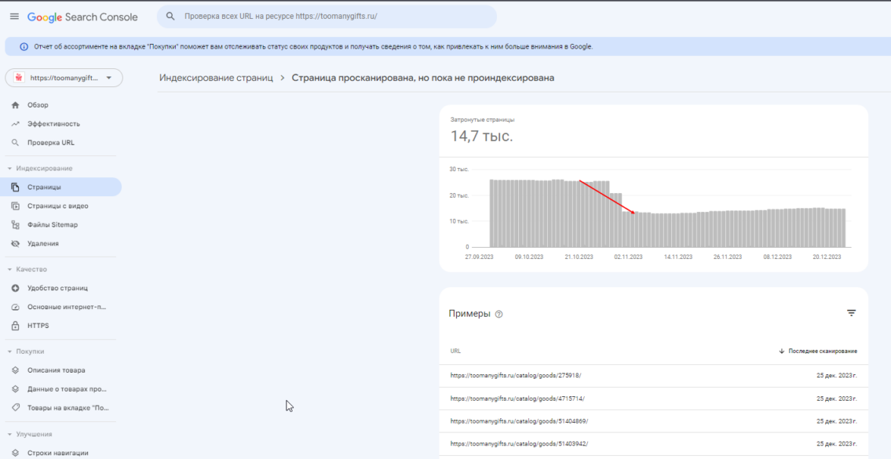Click help icon next to Примеры
891x459 pixels.
click(x=499, y=314)
